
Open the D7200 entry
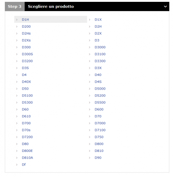27,137
